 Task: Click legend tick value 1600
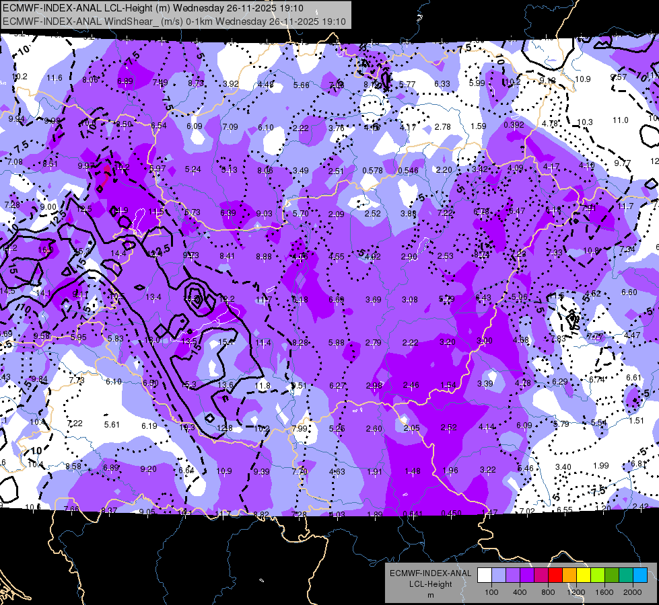604,592
